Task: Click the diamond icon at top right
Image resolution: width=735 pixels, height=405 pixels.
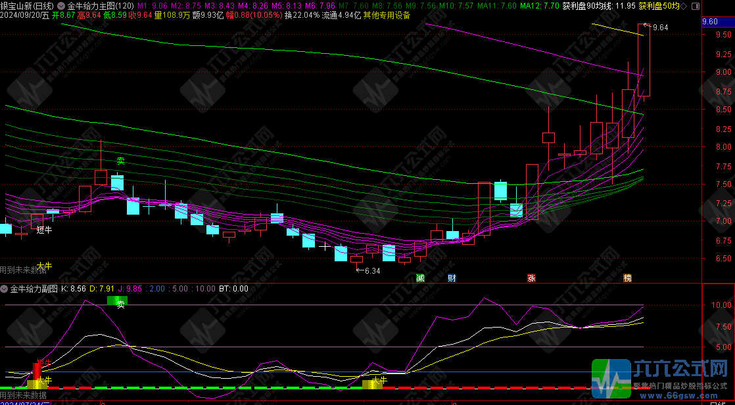Action: point(686,6)
